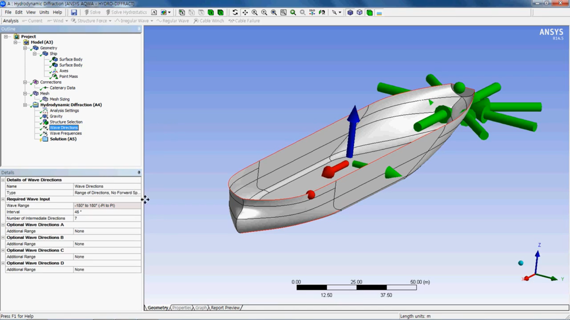Click the first selection filter icon after the color dropdown
570x320 pixels.
pyautogui.click(x=182, y=12)
